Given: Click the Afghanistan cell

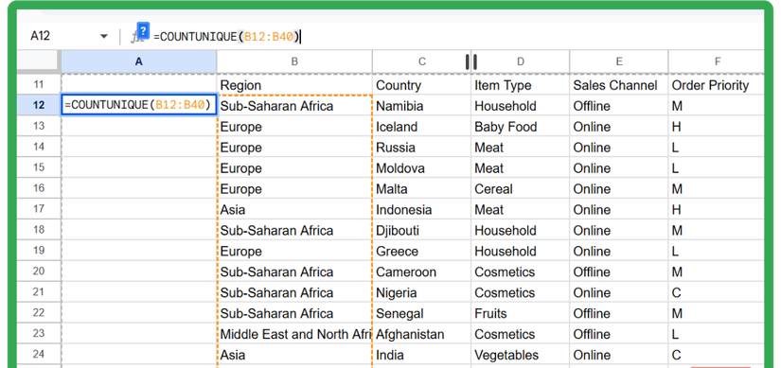Looking at the screenshot, I should click(x=422, y=334).
